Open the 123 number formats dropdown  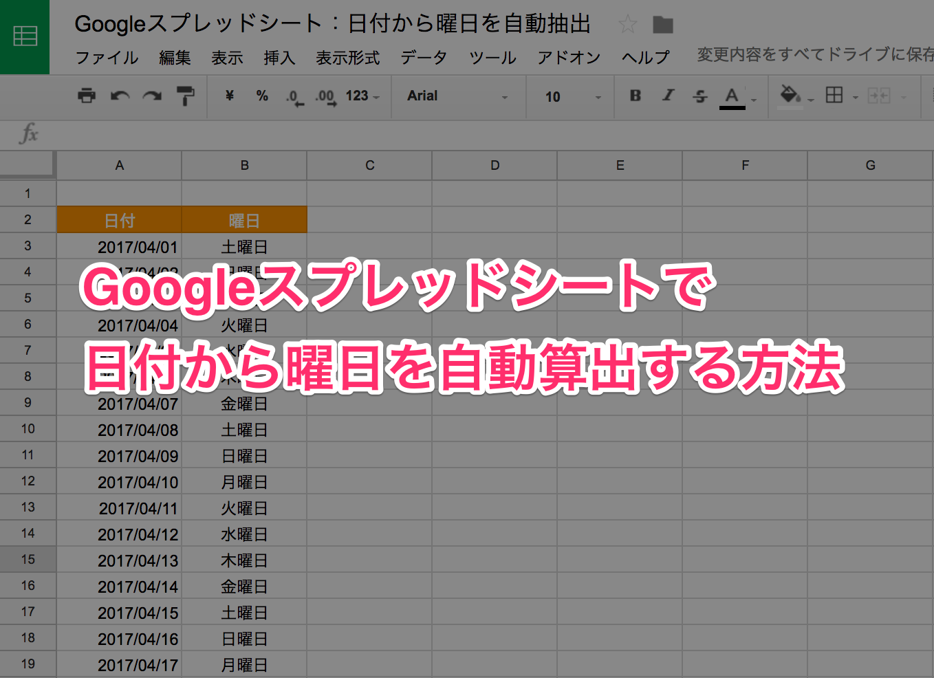pos(362,96)
